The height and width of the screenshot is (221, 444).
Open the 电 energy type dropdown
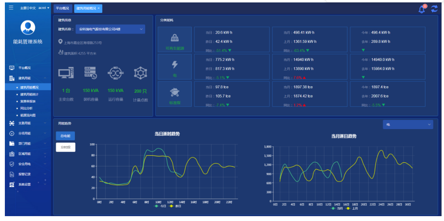click(408, 125)
